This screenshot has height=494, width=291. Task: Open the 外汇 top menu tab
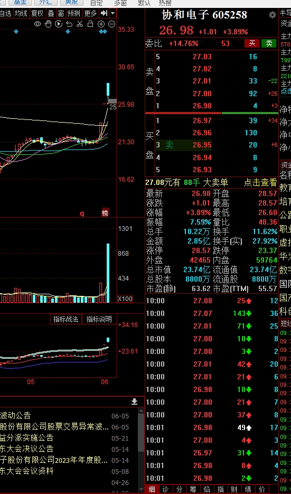[45, 3]
